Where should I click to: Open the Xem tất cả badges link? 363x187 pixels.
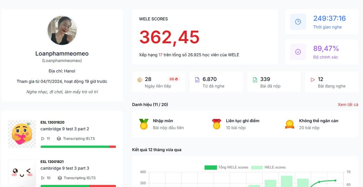coord(348,105)
